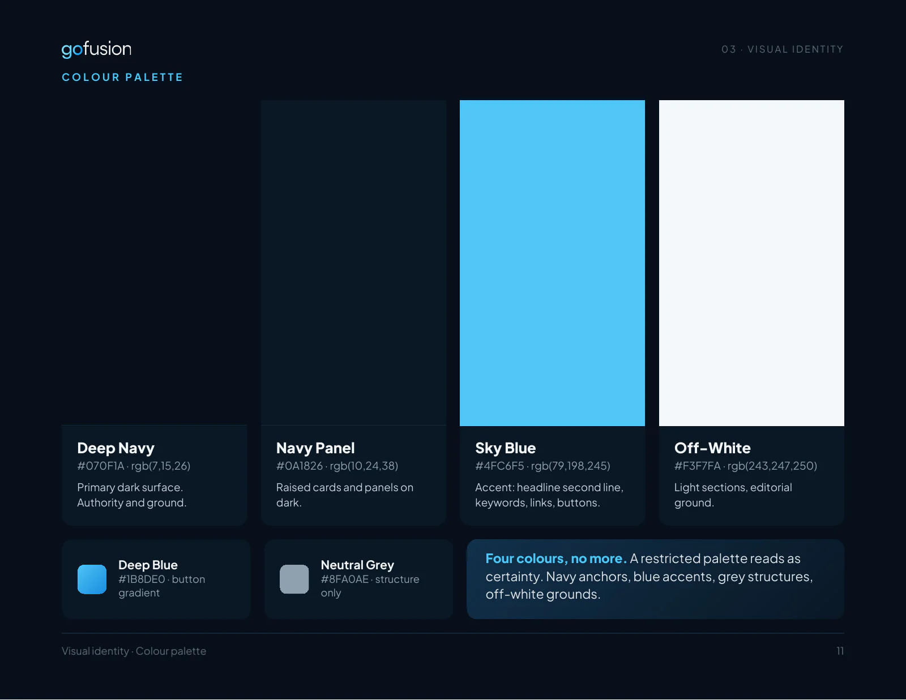Click the gofusion logo

[x=96, y=49]
